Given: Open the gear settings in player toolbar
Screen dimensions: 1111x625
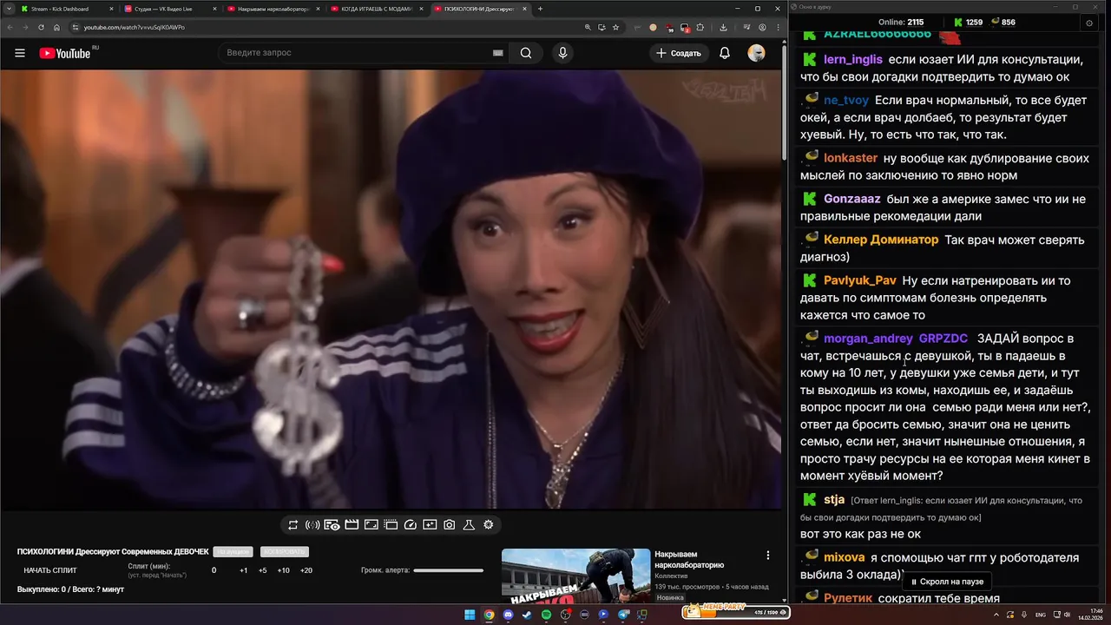Looking at the screenshot, I should (x=488, y=525).
